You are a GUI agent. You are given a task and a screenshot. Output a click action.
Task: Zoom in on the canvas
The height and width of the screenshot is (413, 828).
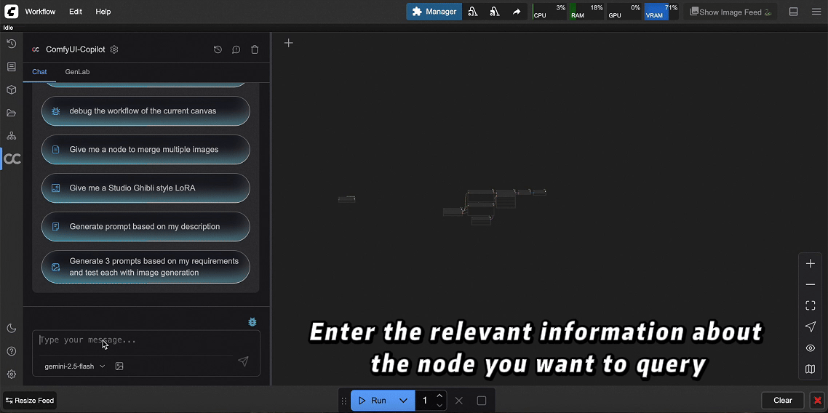(x=810, y=264)
